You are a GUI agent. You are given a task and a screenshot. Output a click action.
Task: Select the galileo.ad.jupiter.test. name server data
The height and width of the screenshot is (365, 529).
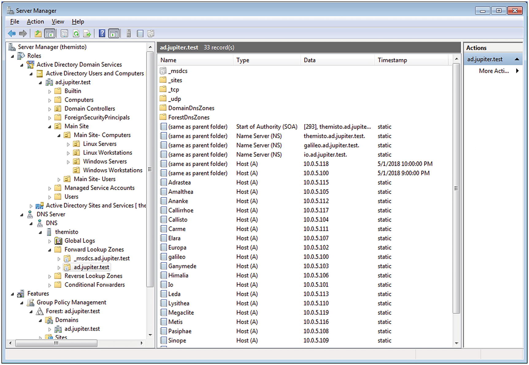pos(331,145)
